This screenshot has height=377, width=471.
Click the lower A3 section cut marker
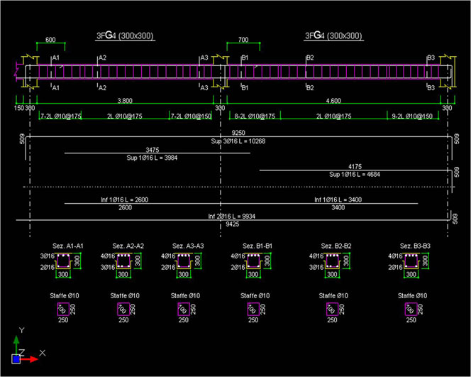pyautogui.click(x=204, y=88)
